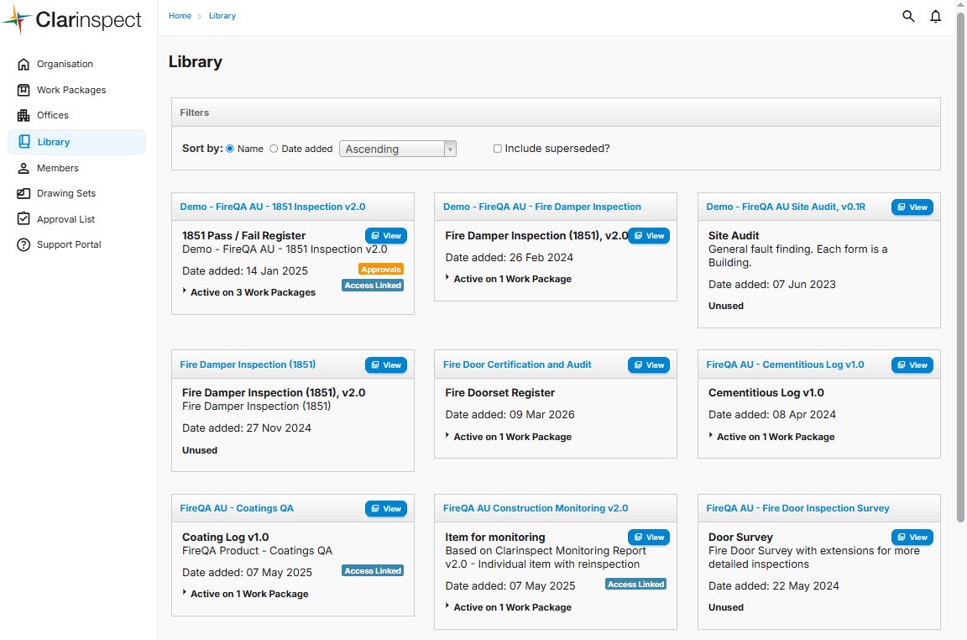Click the Work Packages sidebar icon

pyautogui.click(x=24, y=90)
